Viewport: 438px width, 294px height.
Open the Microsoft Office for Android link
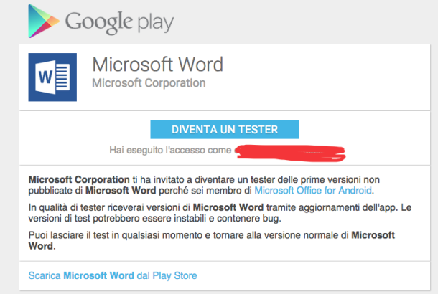click(x=313, y=190)
